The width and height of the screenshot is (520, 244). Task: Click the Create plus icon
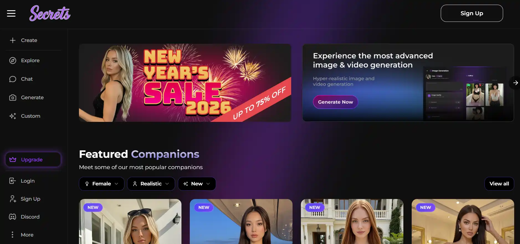point(13,40)
